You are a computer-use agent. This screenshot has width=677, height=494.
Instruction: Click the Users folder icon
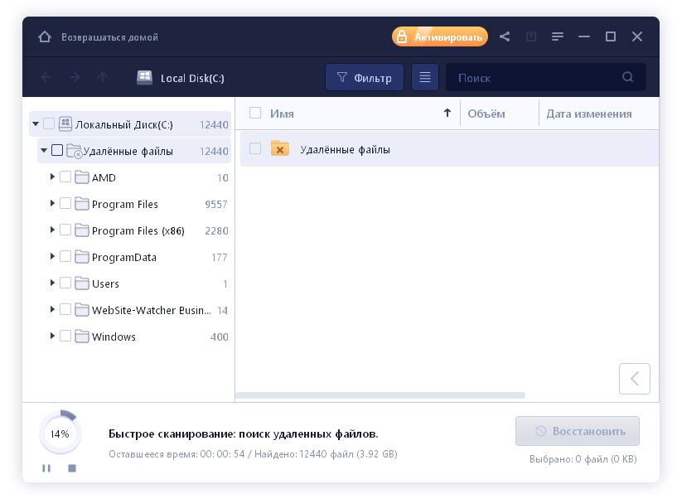(81, 283)
